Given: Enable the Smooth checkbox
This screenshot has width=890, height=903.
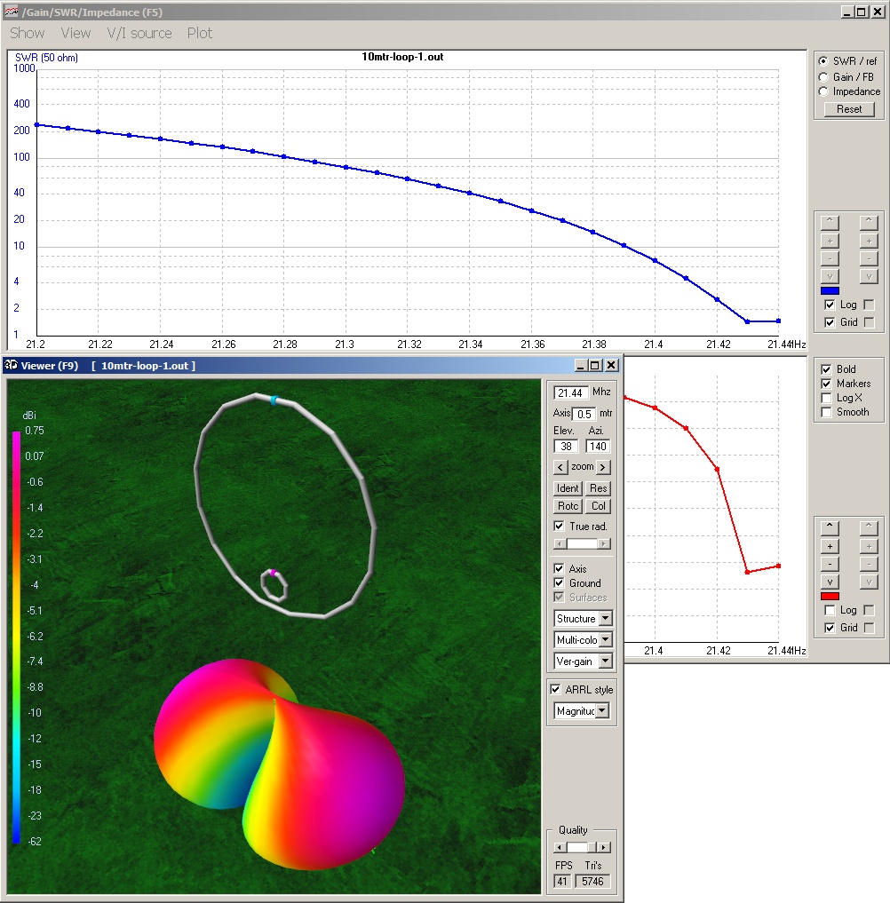Looking at the screenshot, I should pyautogui.click(x=827, y=412).
